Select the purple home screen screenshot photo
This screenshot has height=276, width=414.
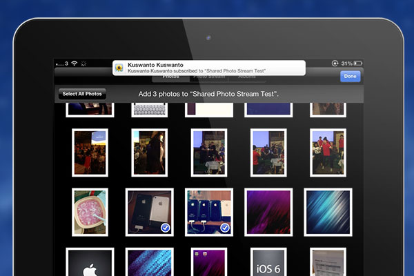tap(209, 262)
